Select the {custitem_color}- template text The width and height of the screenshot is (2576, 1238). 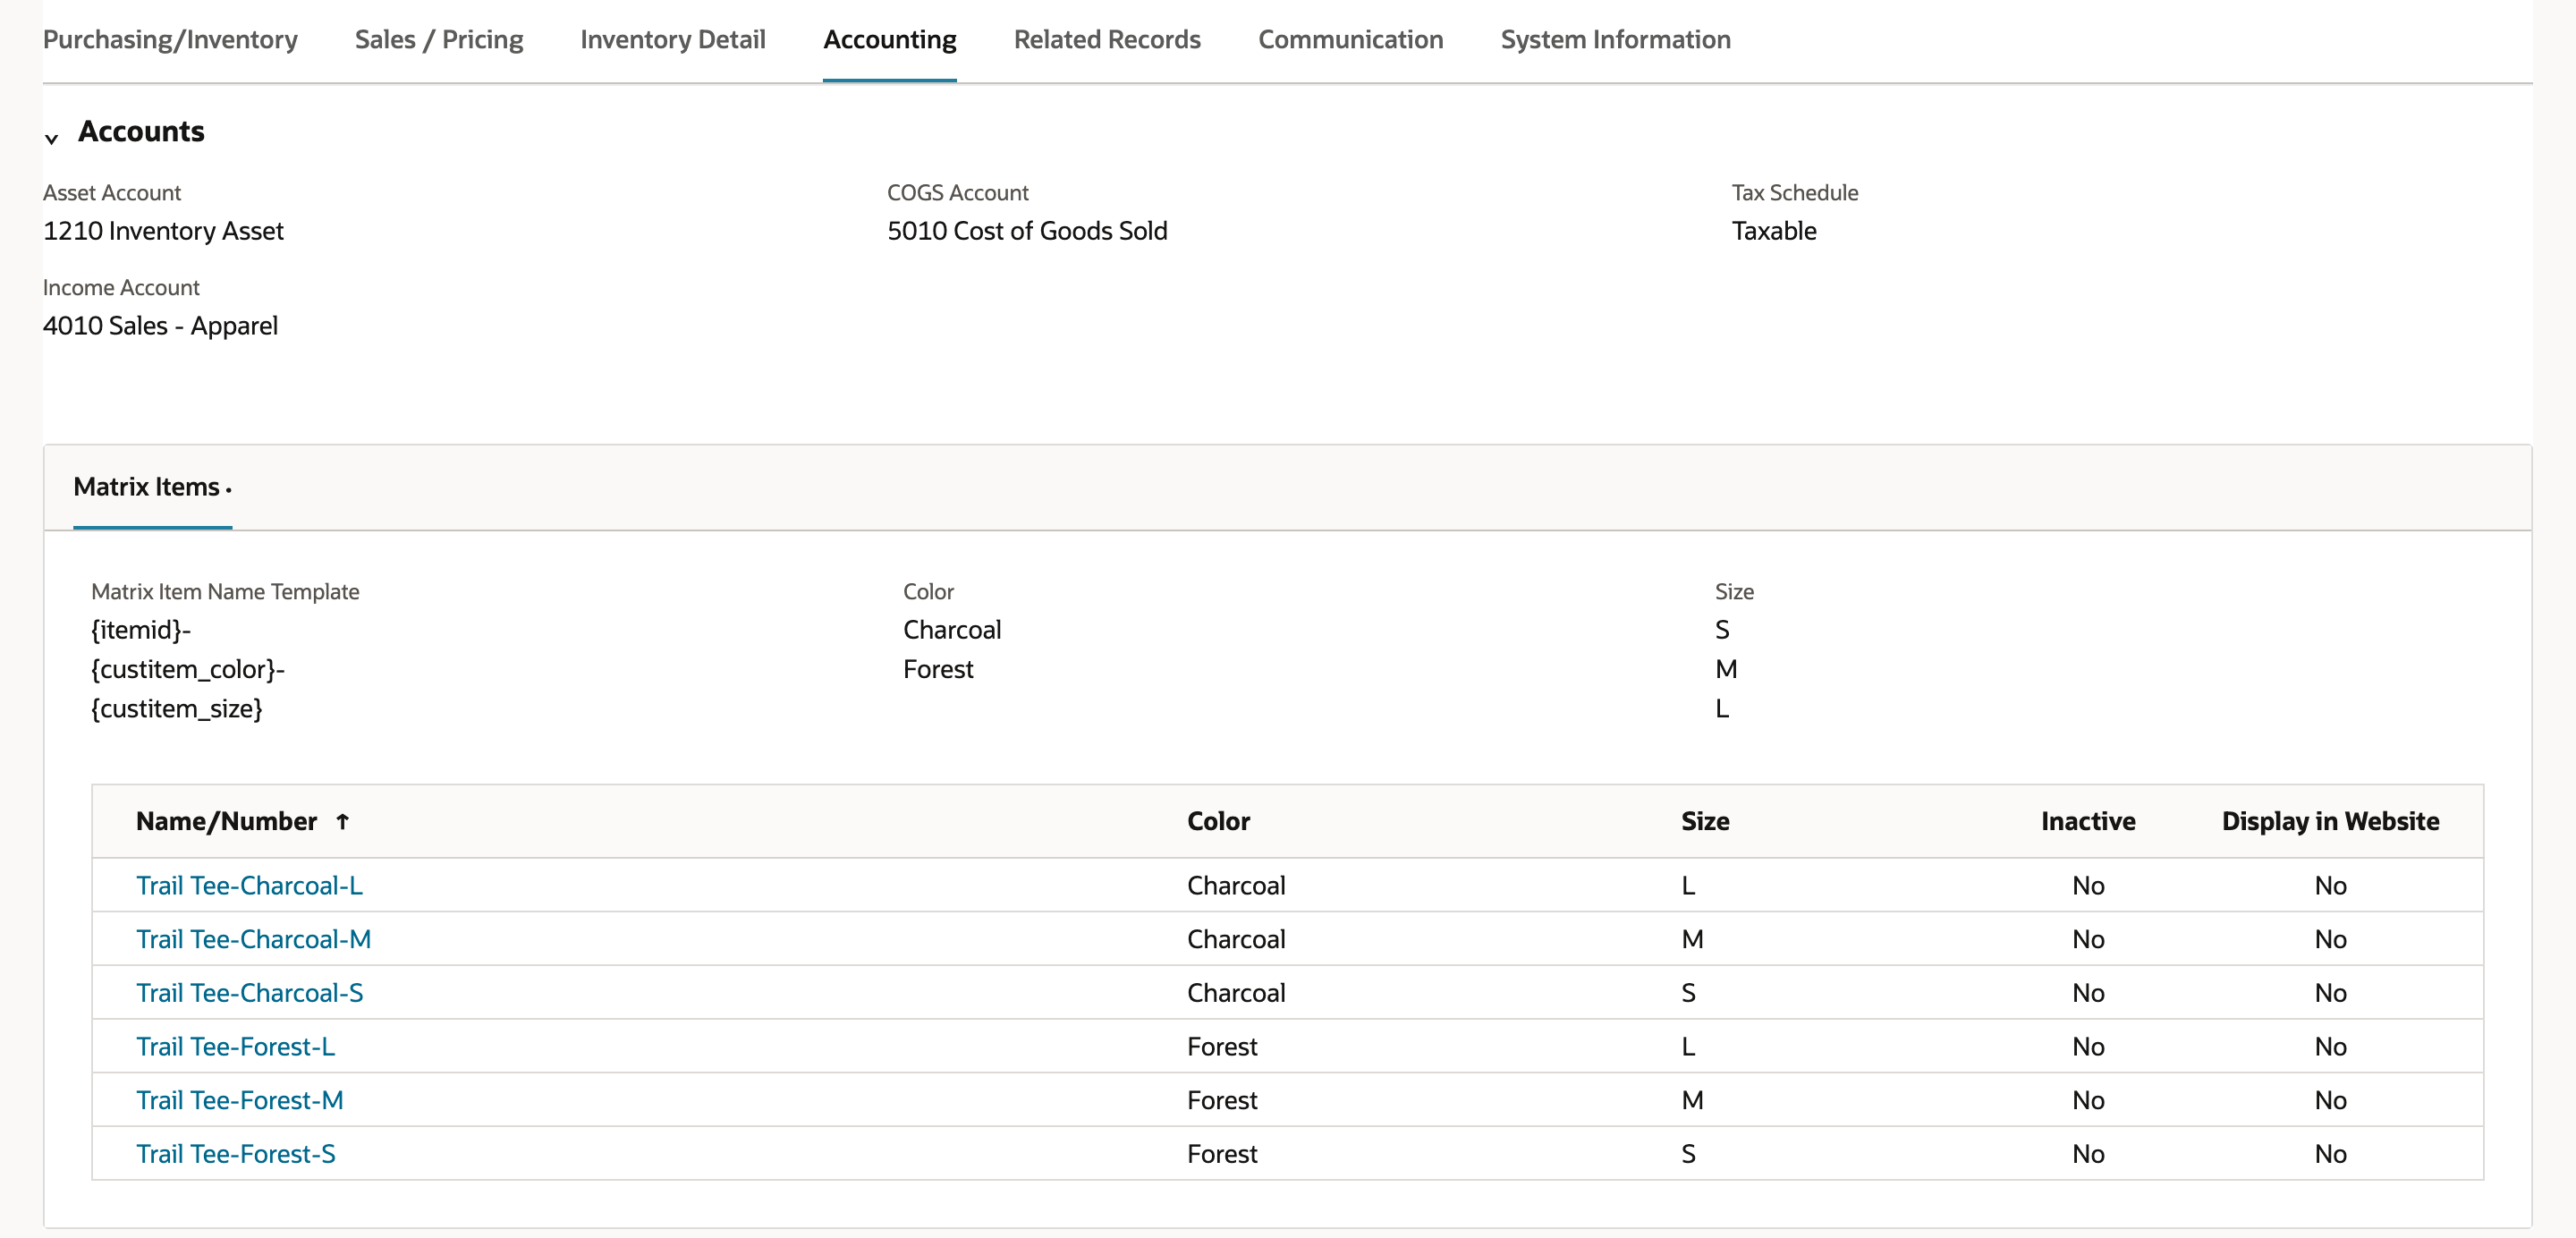tap(188, 669)
